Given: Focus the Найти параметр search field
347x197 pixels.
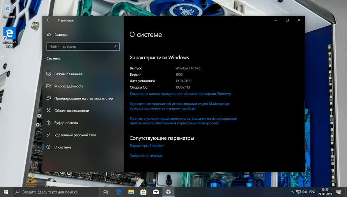Looking at the screenshot, I should (83, 46).
